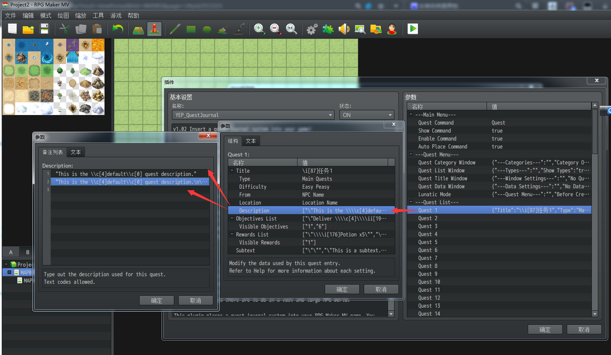Open the 文件 menu
The image size is (611, 355).
point(10,16)
